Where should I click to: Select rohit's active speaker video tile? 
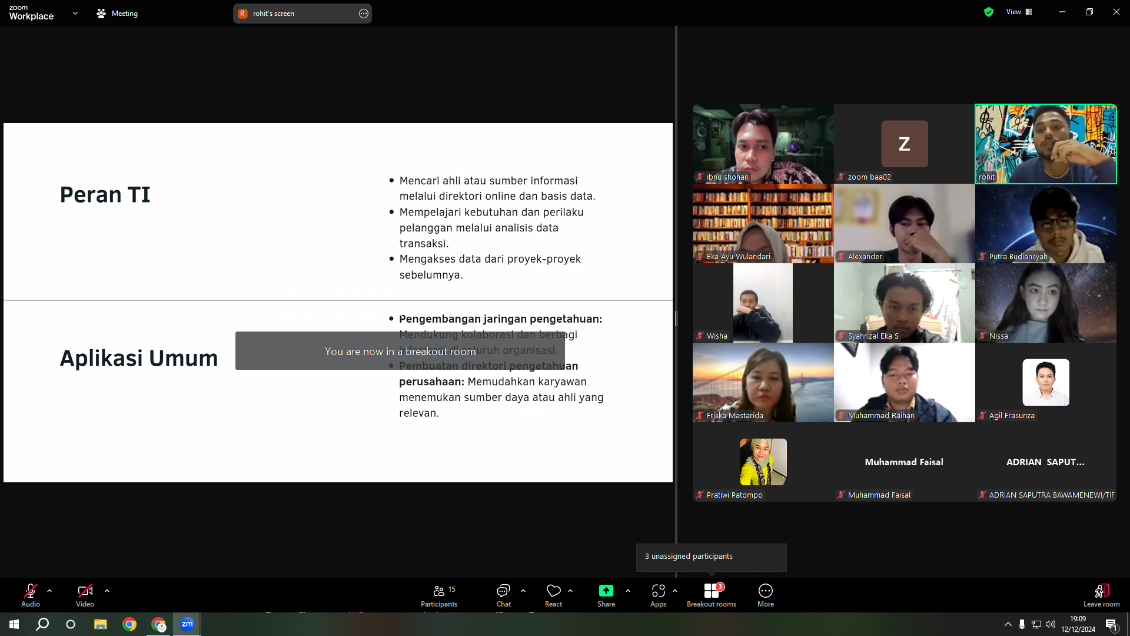(1046, 144)
